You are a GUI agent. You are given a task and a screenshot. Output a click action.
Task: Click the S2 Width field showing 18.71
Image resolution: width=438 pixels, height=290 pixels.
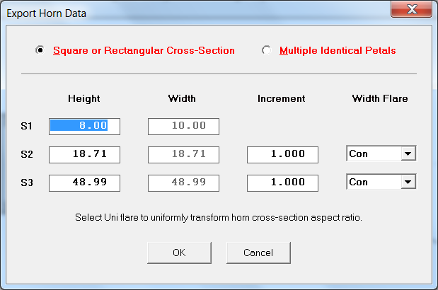[183, 155]
